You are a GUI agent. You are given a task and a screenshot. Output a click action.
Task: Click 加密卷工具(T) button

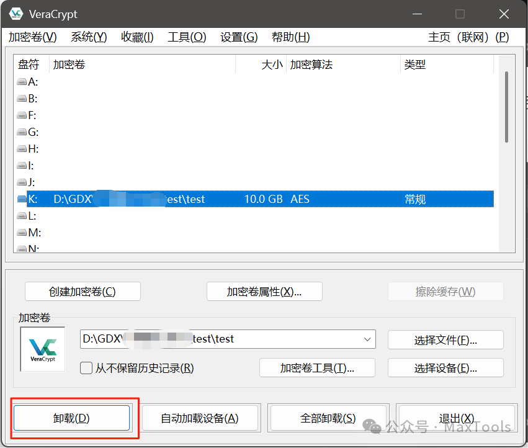tap(317, 368)
